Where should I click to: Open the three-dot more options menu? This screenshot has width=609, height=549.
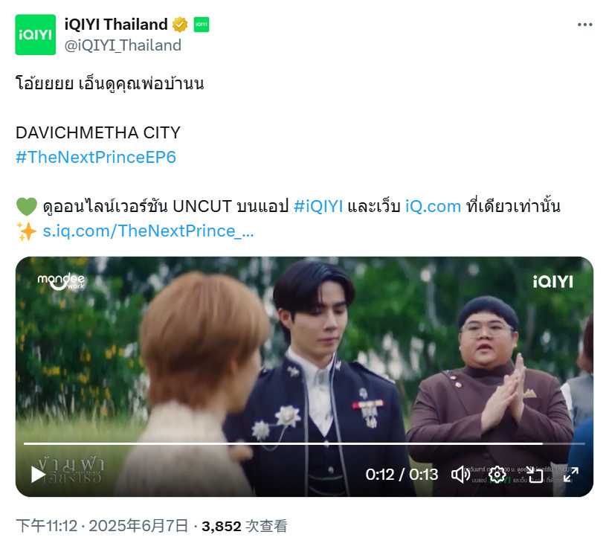[x=584, y=25]
